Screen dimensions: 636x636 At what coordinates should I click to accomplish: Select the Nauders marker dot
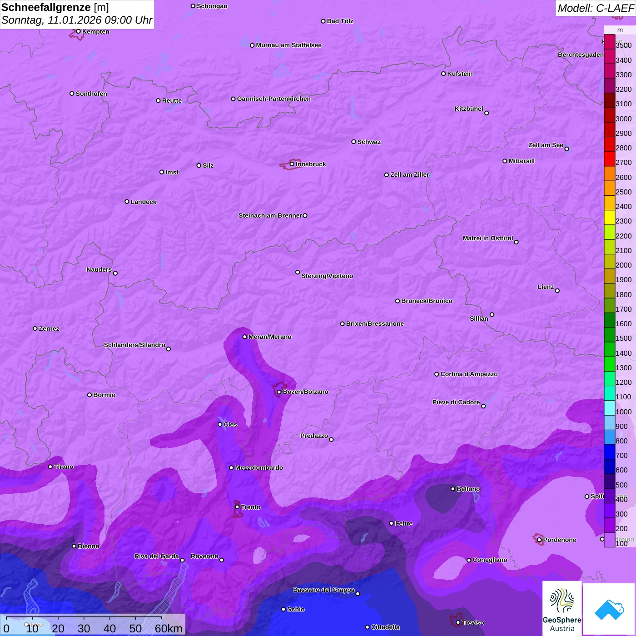(115, 273)
